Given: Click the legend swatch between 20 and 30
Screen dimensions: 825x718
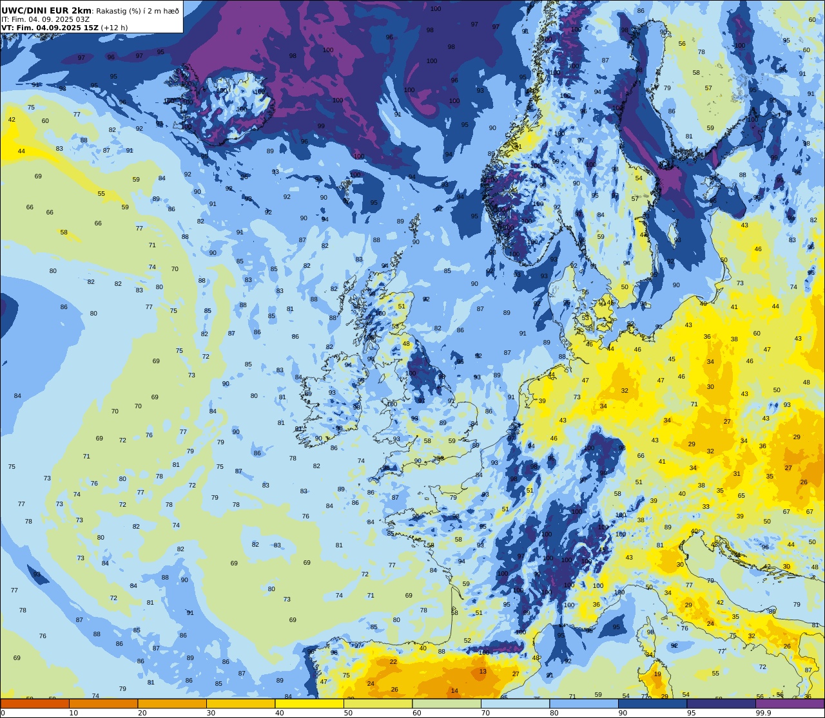Looking at the screenshot, I should coord(172,704).
